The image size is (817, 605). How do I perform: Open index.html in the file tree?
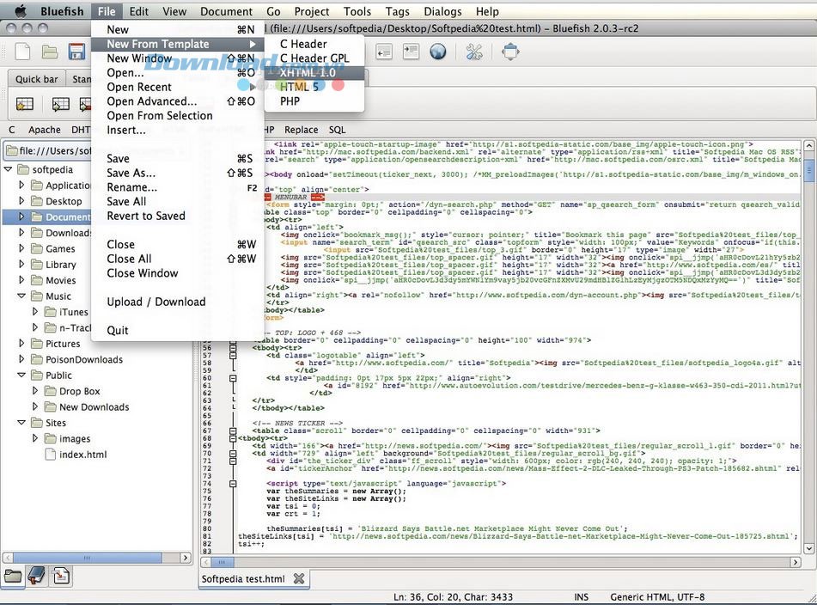(x=82, y=455)
